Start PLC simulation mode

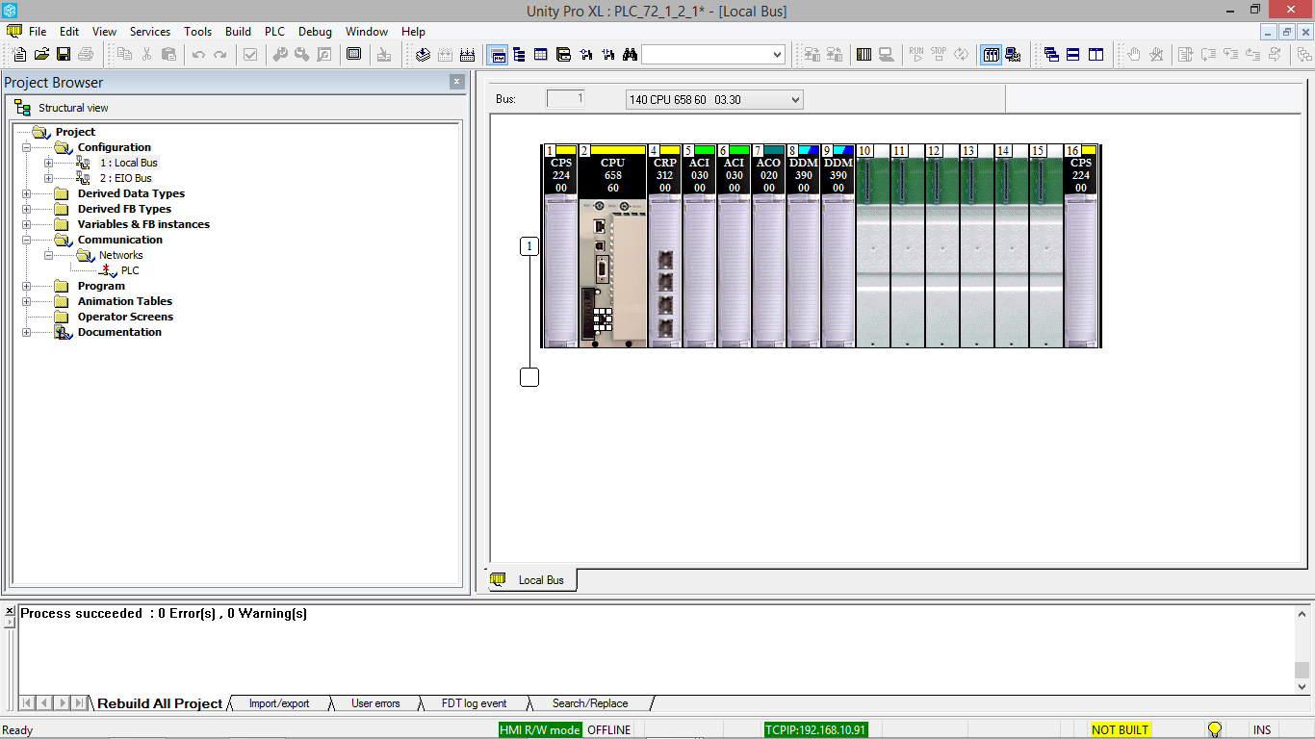click(x=888, y=55)
